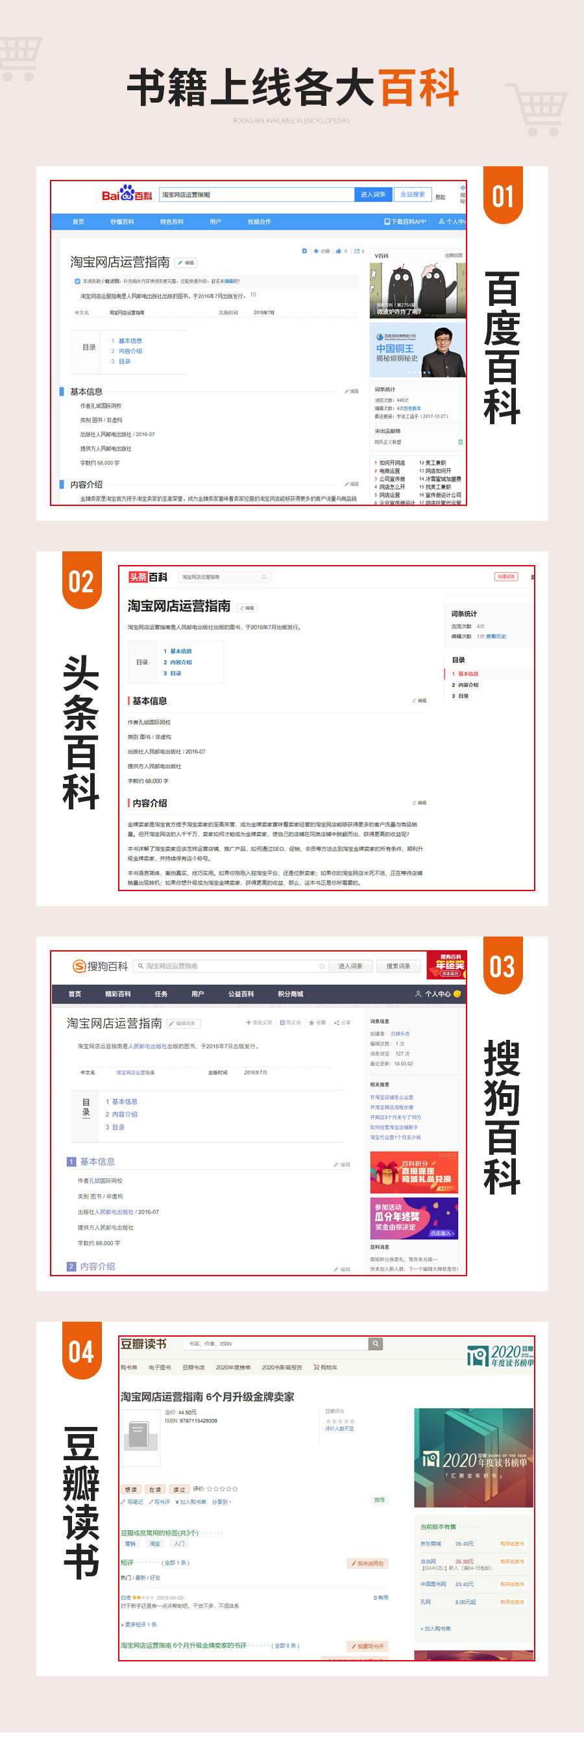Click the 分享 share icon on Sogou Baike

336,1023
